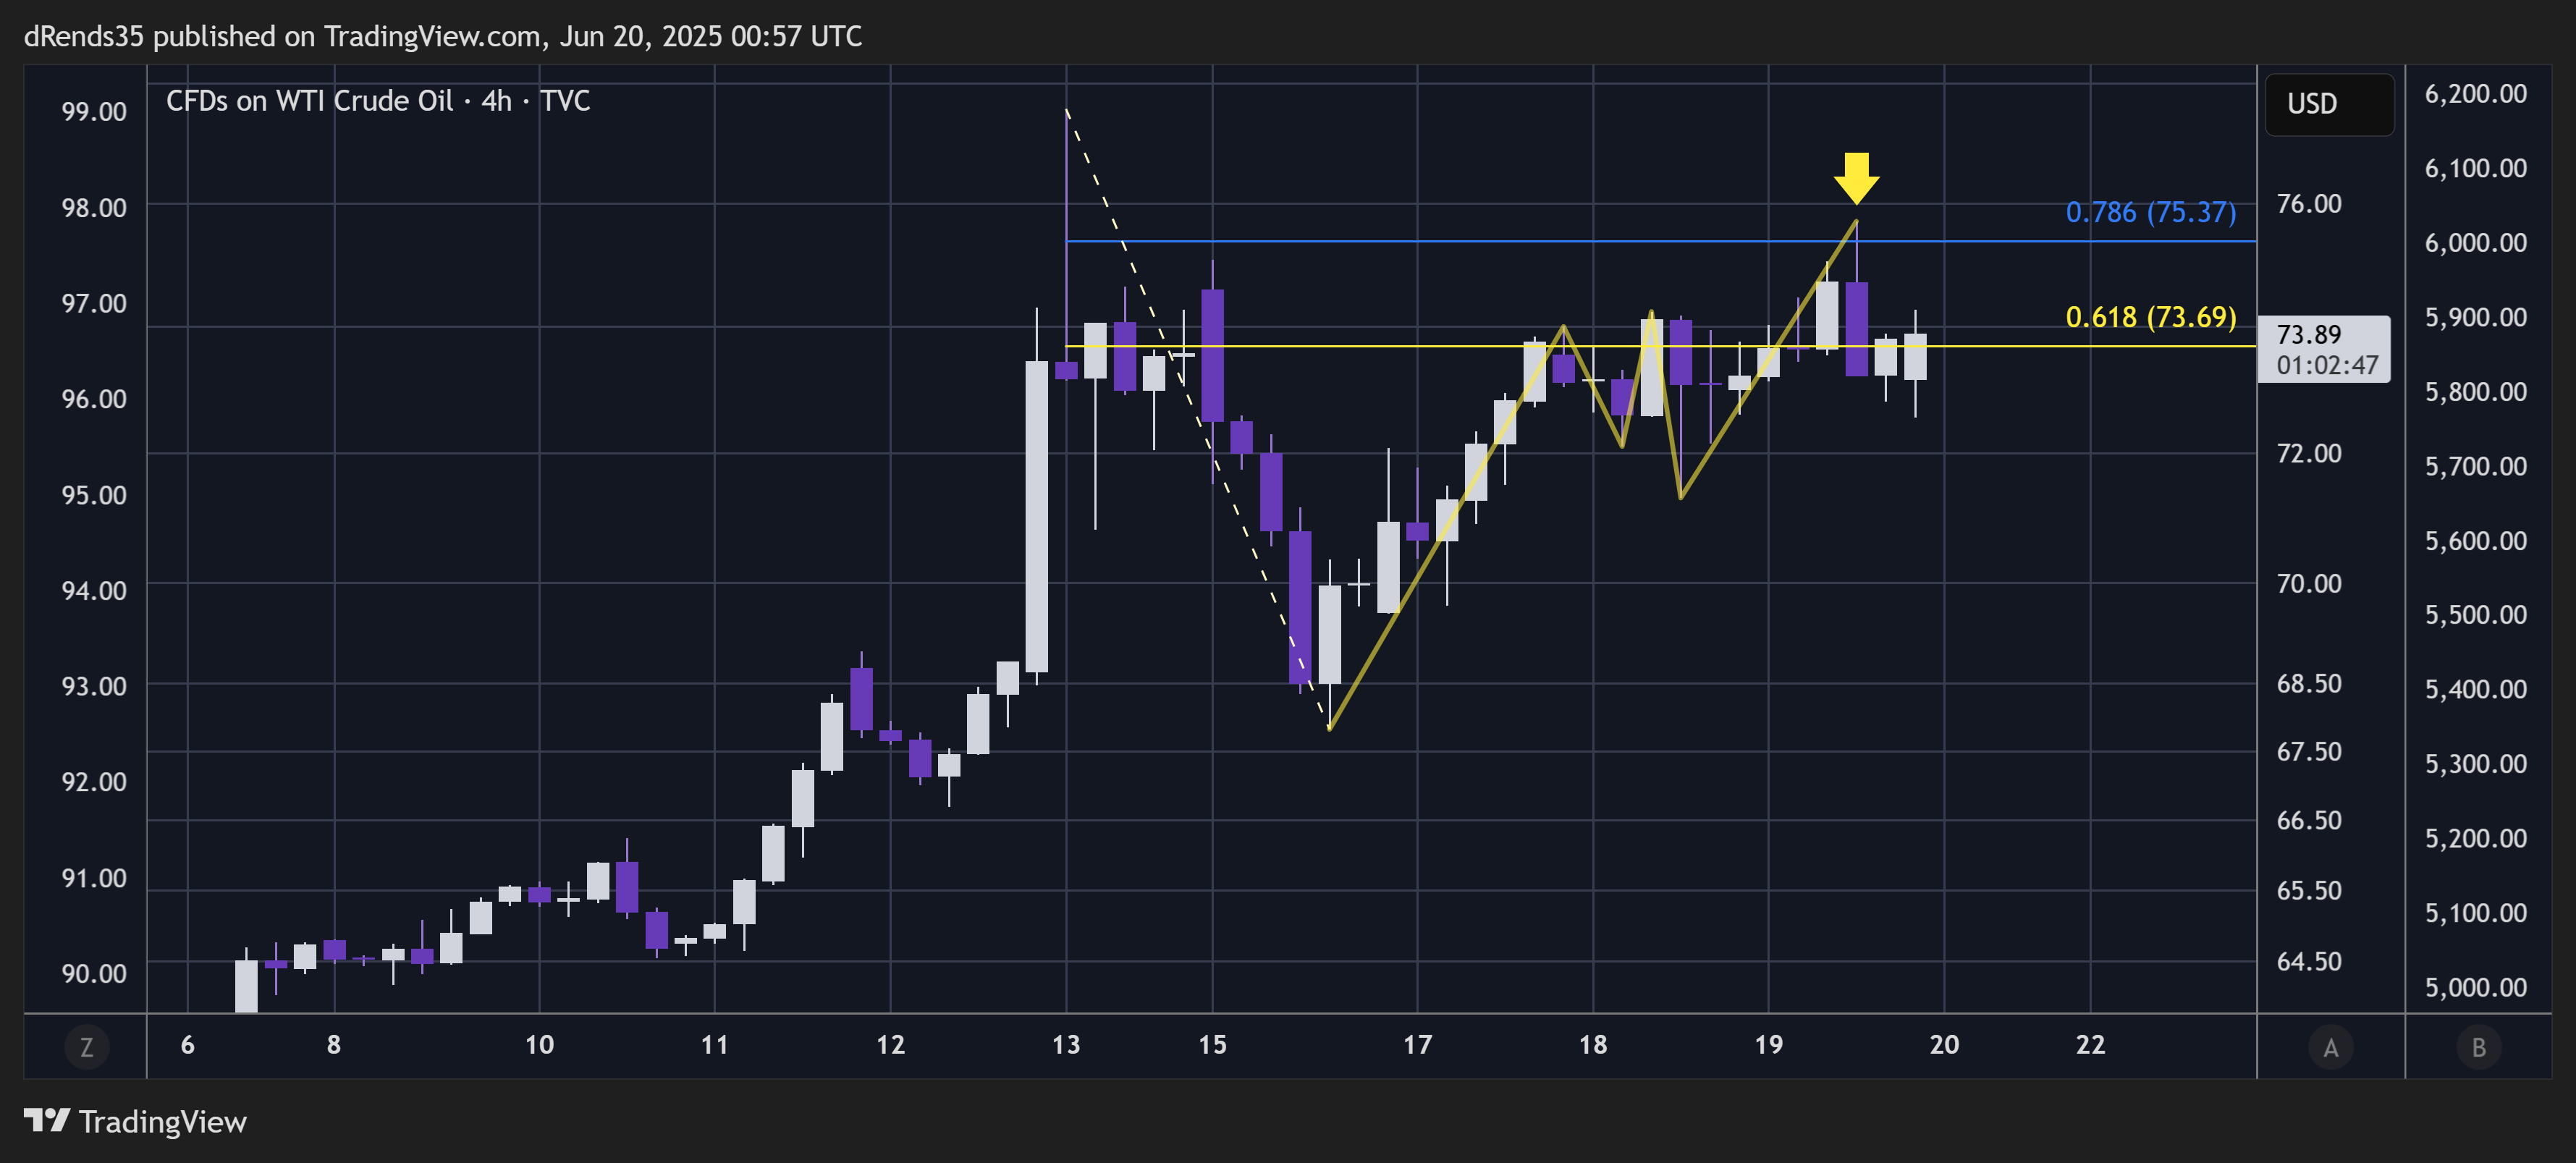Click date 10 on the time axis
This screenshot has height=1163, width=2576.
click(539, 1045)
